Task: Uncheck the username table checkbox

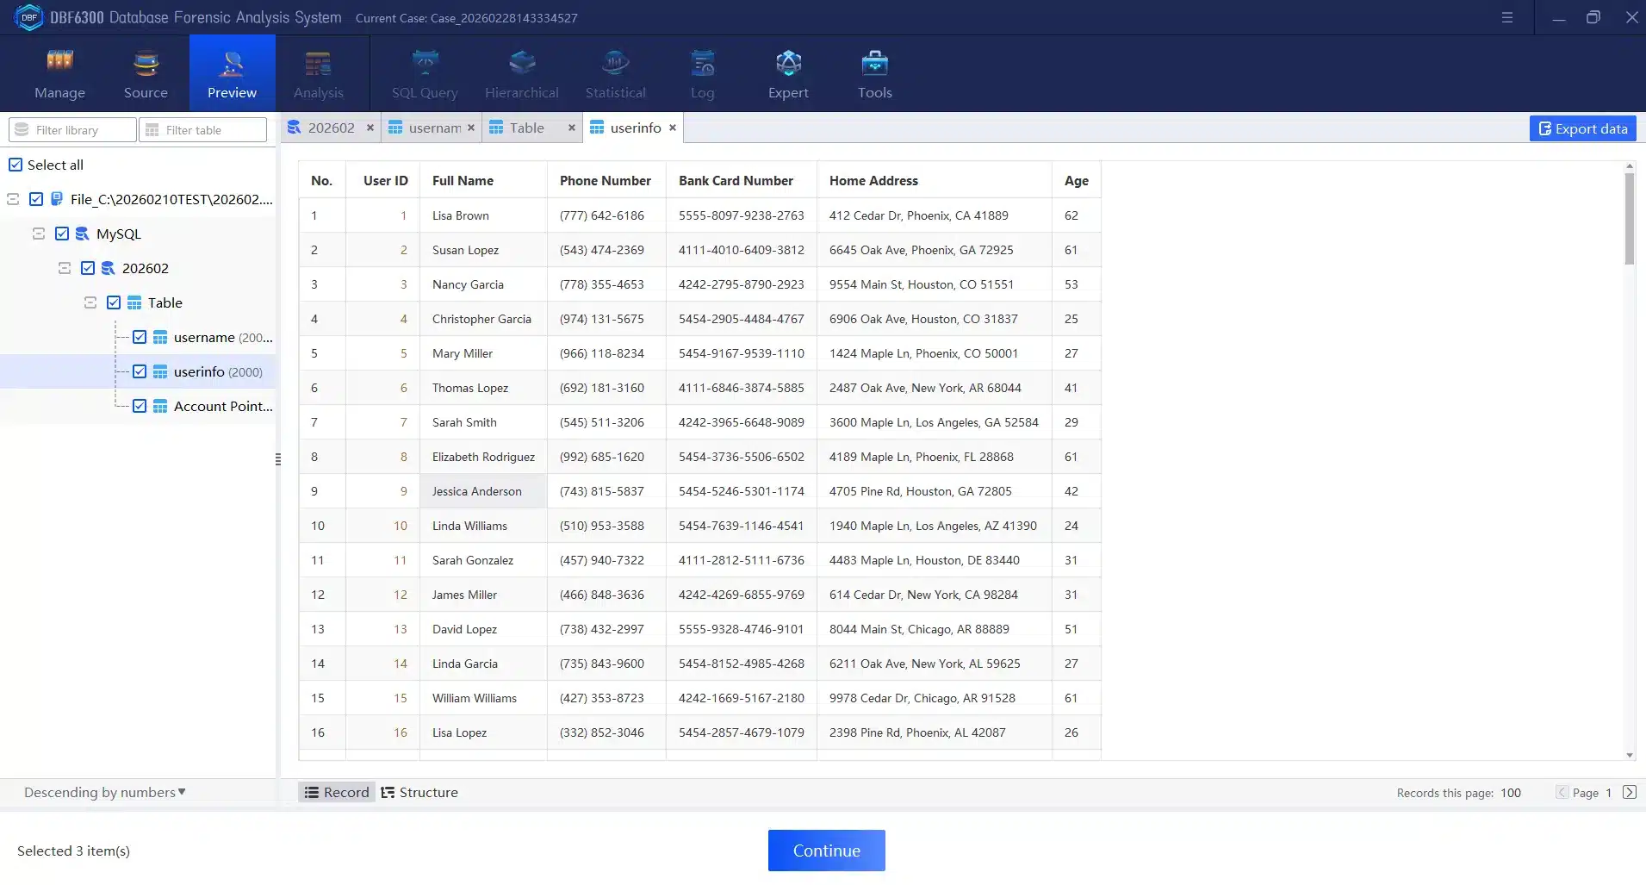Action: click(140, 337)
